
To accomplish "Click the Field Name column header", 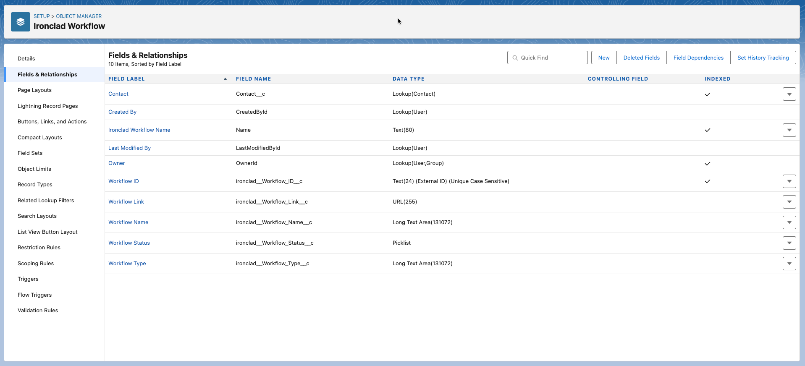I will [253, 79].
